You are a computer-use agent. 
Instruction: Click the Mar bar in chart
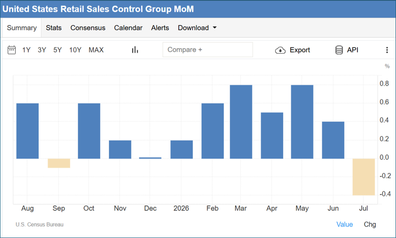pos(241,122)
